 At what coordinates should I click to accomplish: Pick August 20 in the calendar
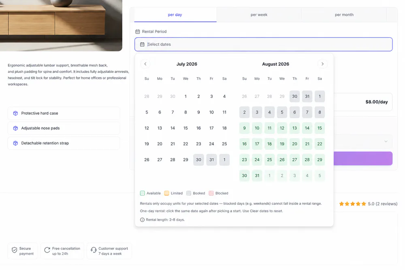click(x=294, y=144)
